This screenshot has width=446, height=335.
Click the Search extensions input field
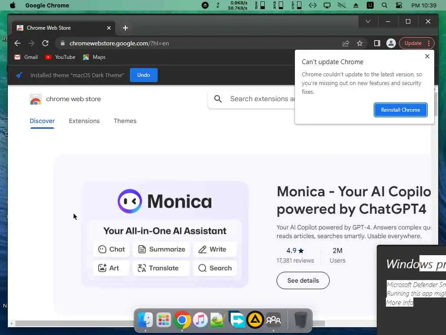(262, 99)
